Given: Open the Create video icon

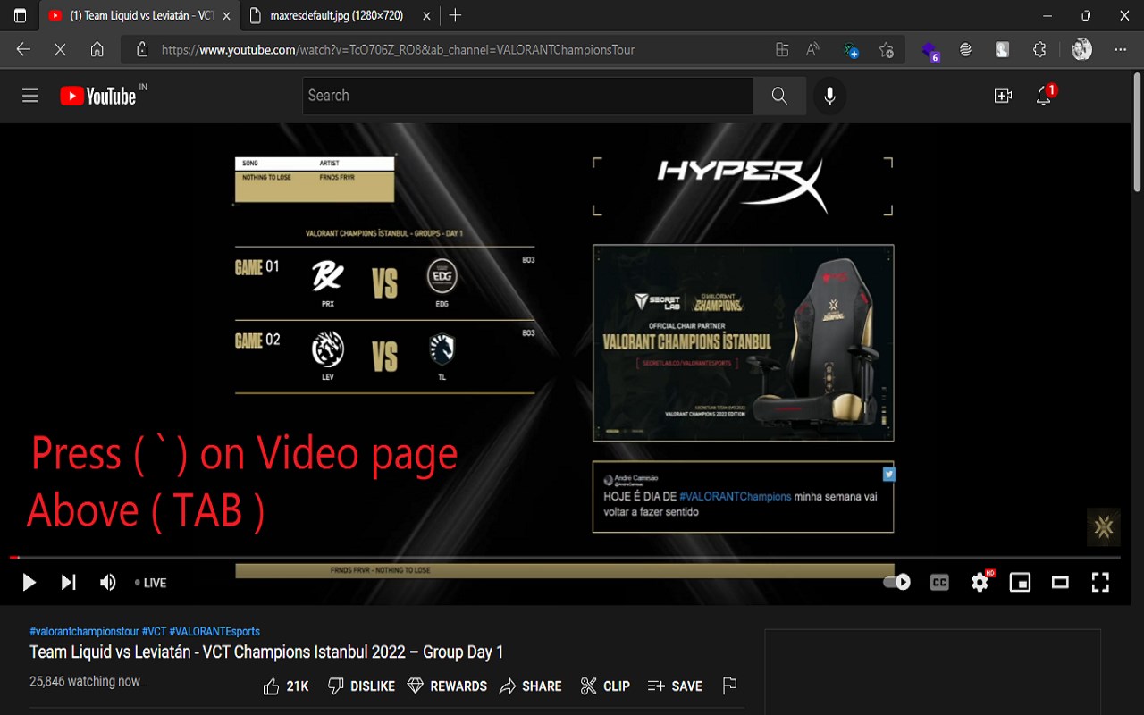Looking at the screenshot, I should coord(1003,96).
